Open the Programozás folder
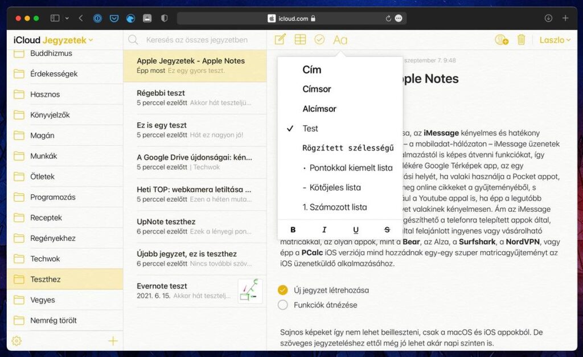This screenshot has height=357, width=583. 65,197
